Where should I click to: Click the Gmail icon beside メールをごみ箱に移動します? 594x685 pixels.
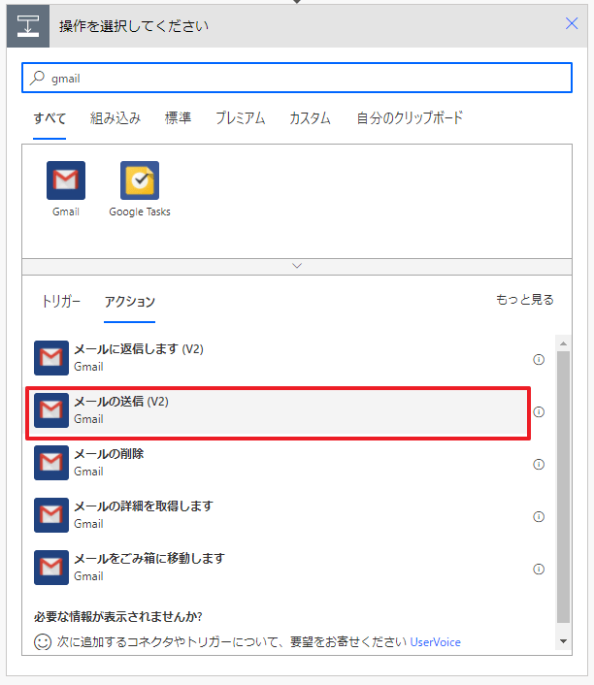click(51, 568)
